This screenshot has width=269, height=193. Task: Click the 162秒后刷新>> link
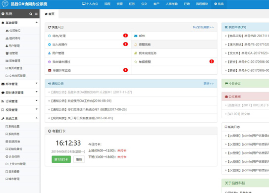click(203, 27)
